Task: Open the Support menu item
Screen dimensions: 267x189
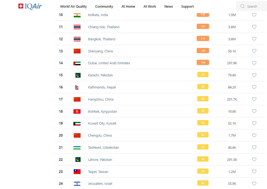Action: pos(187,6)
